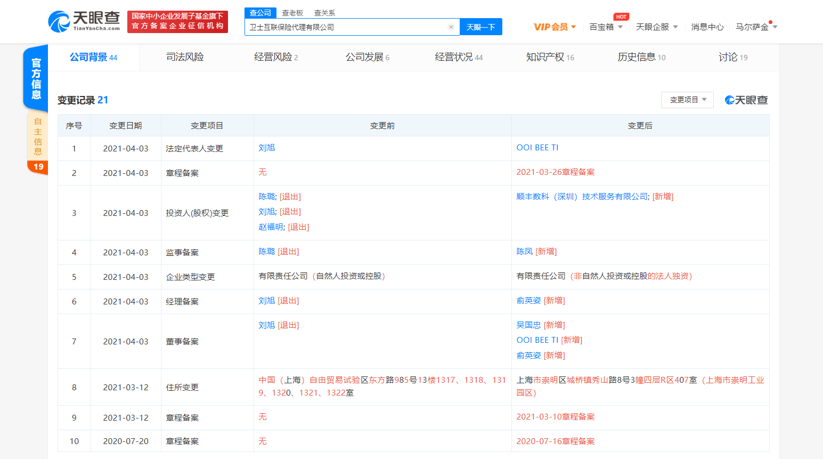Select the 查老板 search tab

pyautogui.click(x=292, y=12)
